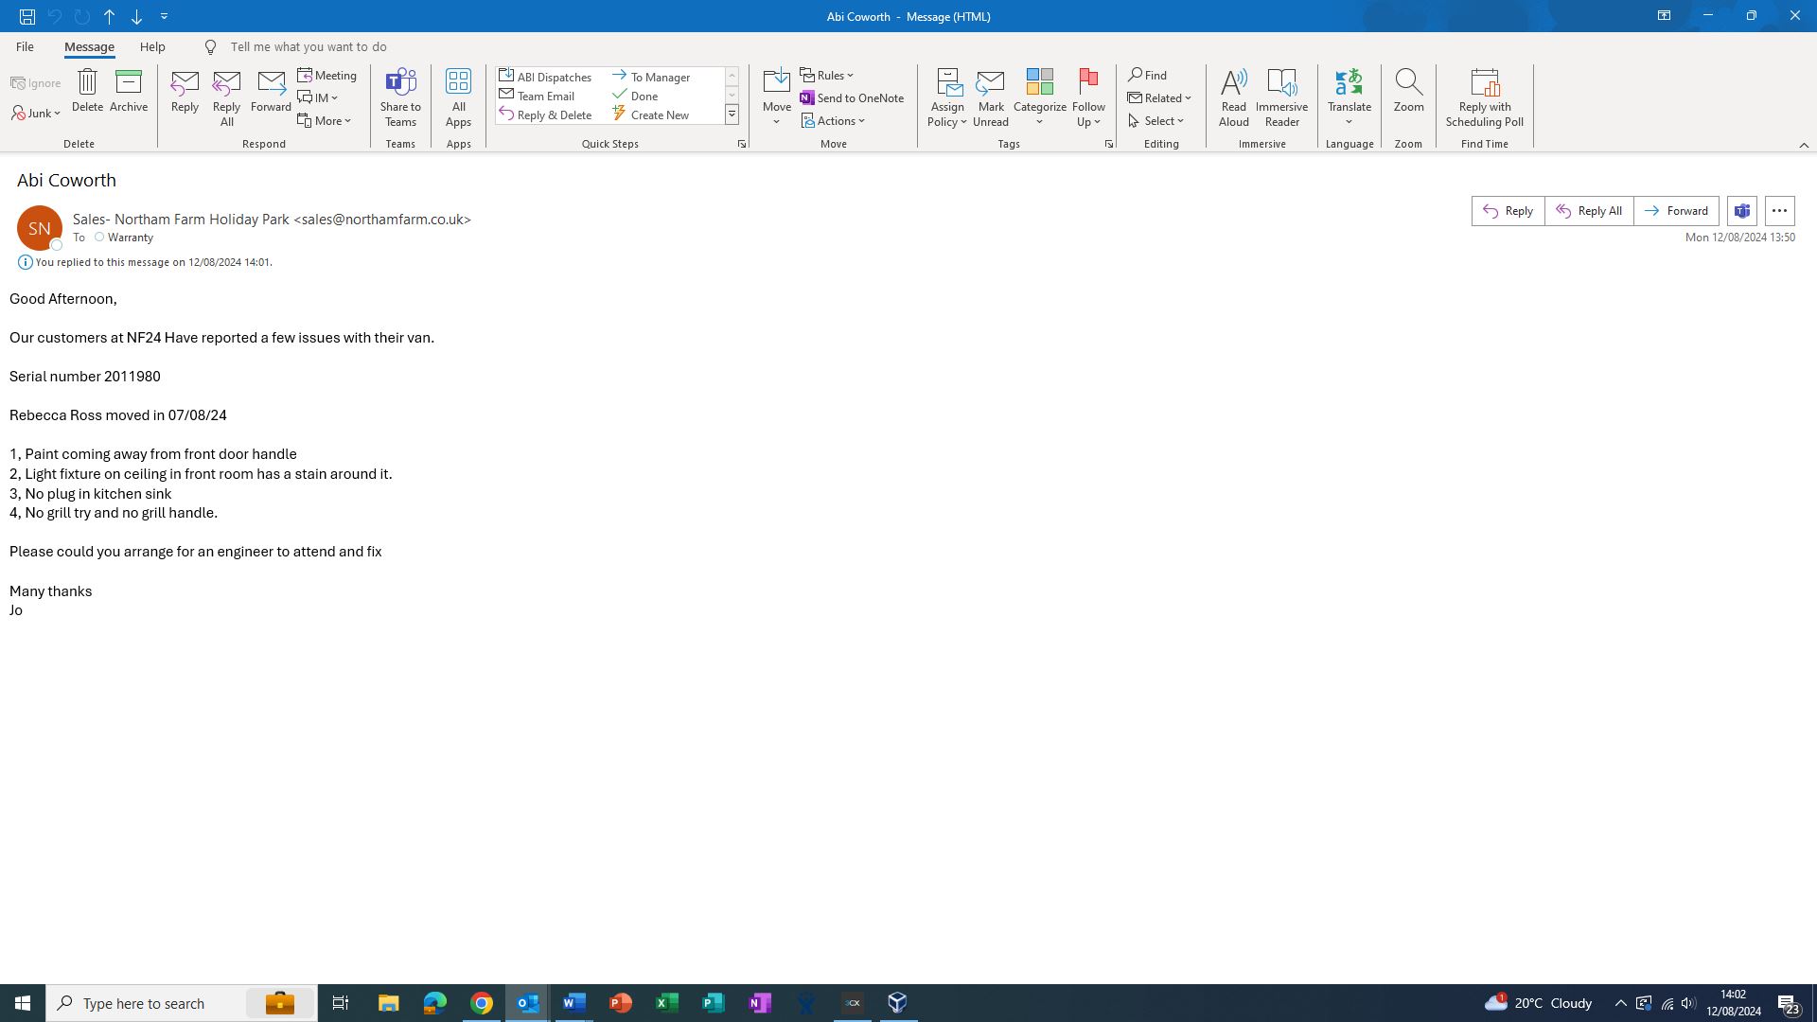The image size is (1817, 1022).
Task: Open the Rules dropdown
Action: pyautogui.click(x=826, y=75)
